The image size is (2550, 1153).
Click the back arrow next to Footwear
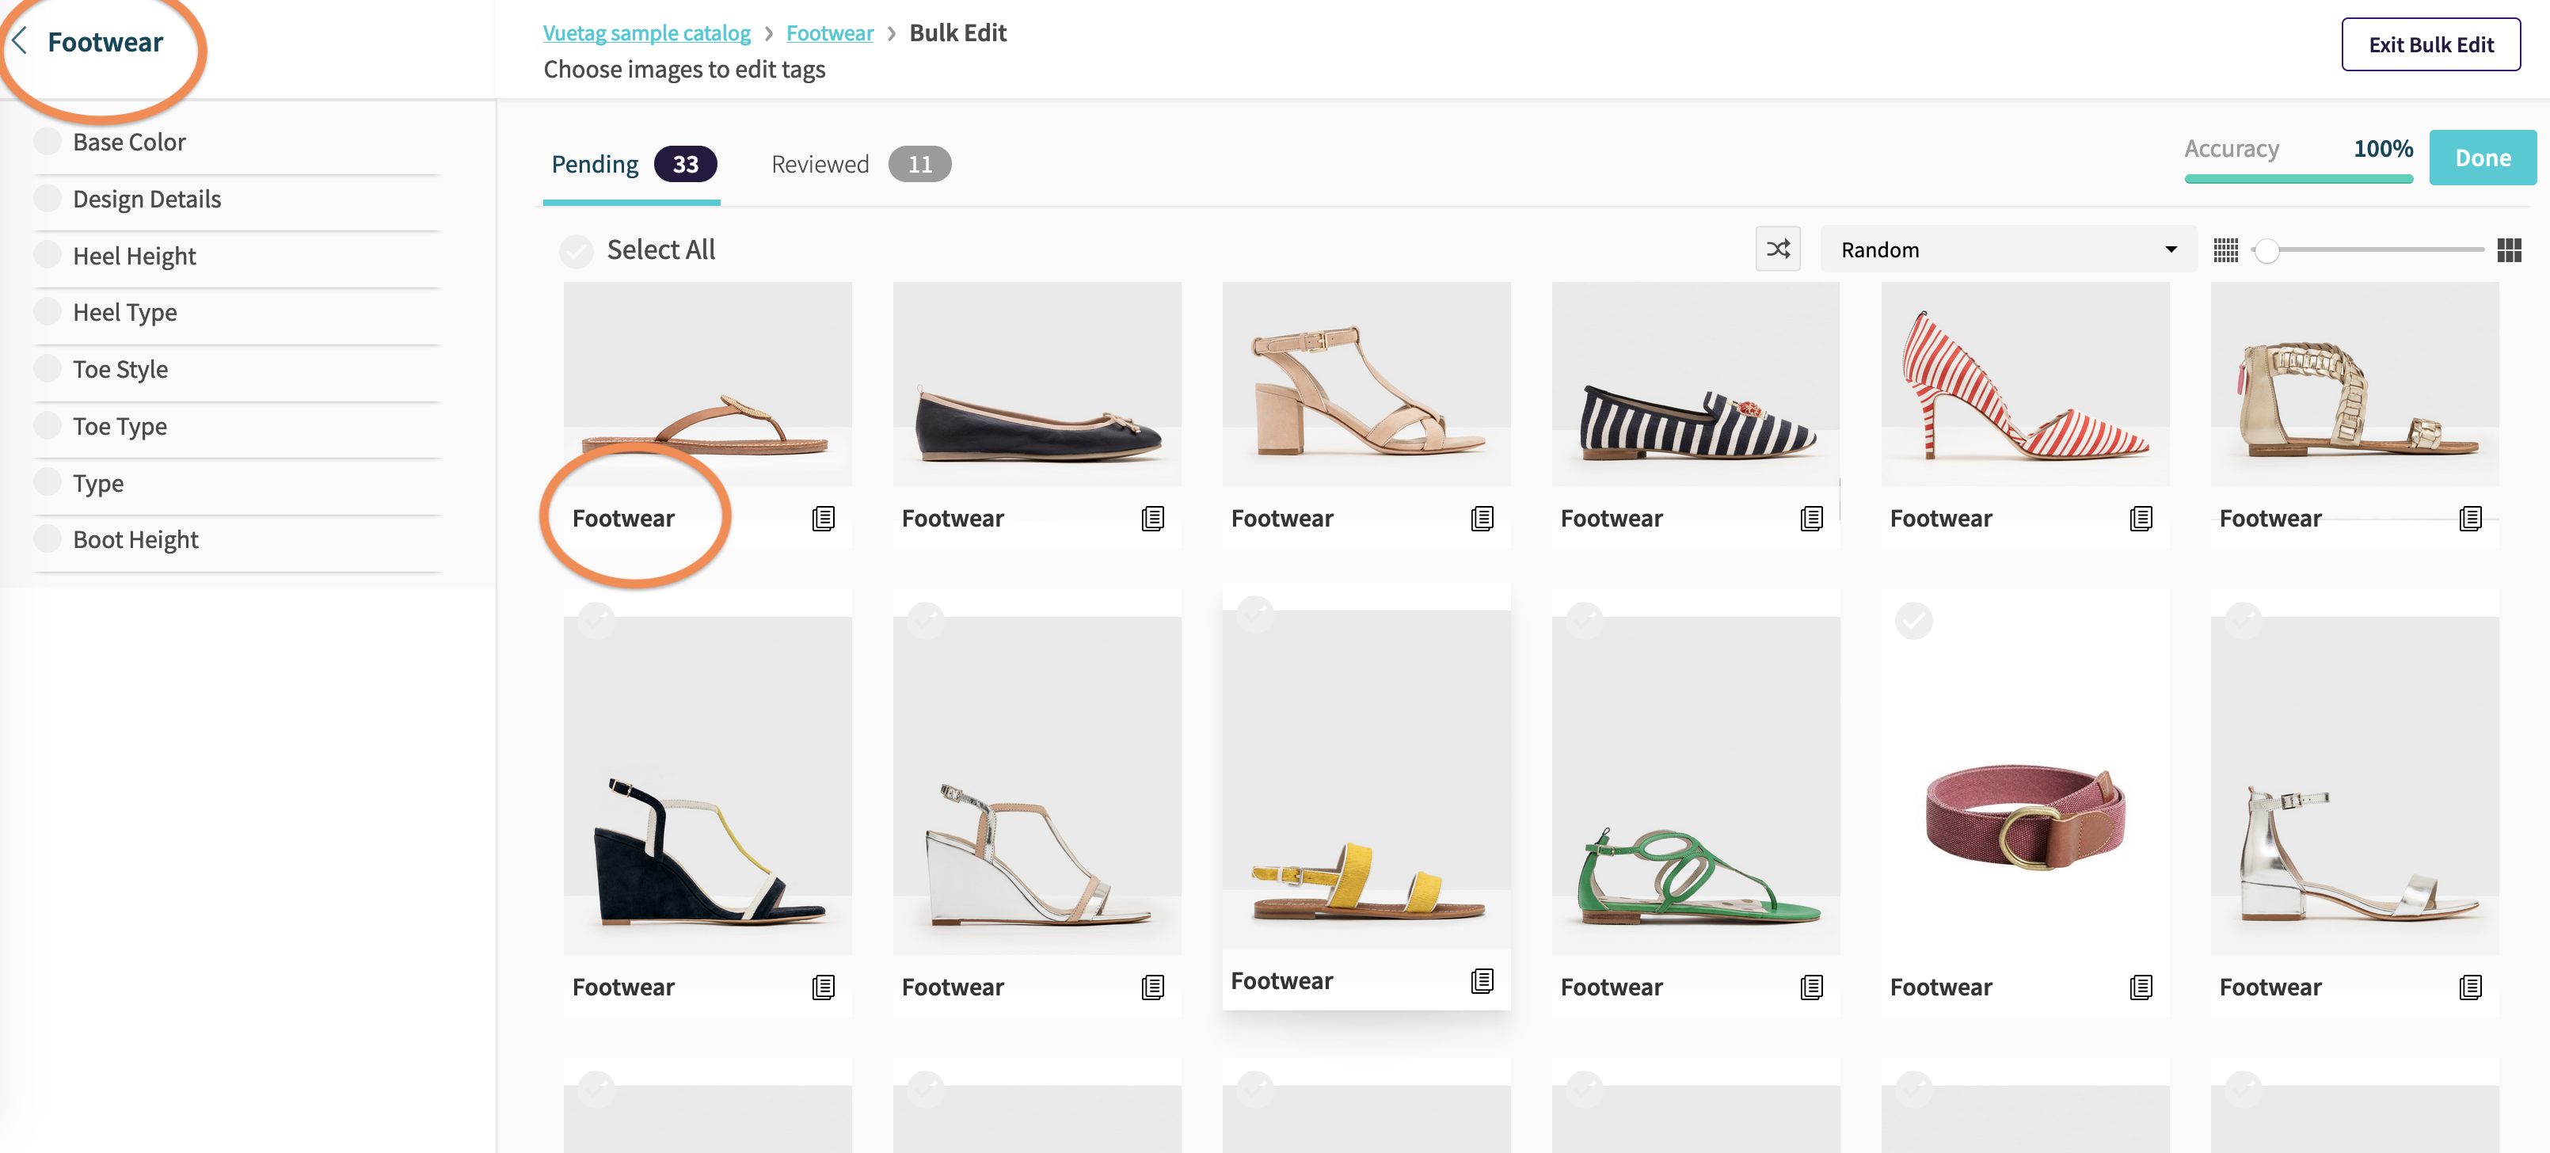coord(19,41)
